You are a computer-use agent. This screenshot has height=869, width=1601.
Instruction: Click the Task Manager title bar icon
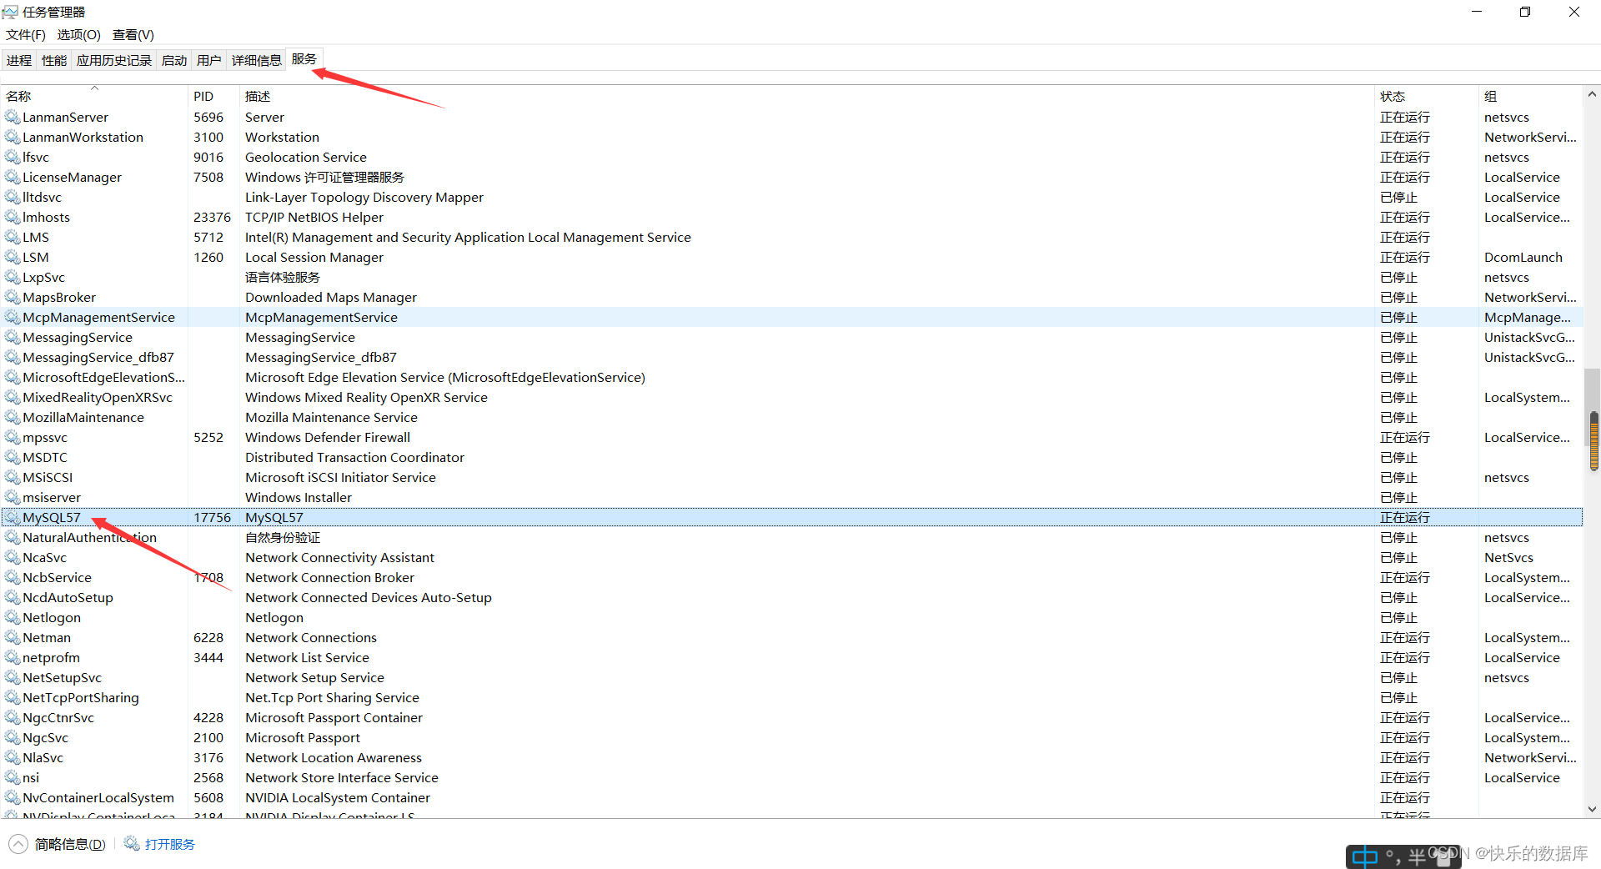tap(10, 12)
